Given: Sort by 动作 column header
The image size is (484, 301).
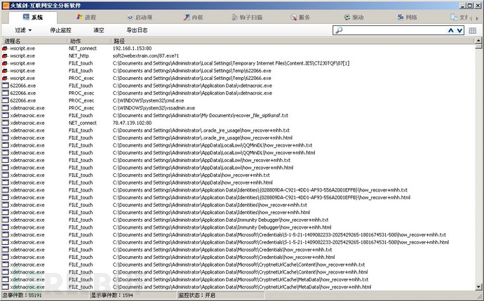Looking at the screenshot, I should (89, 41).
